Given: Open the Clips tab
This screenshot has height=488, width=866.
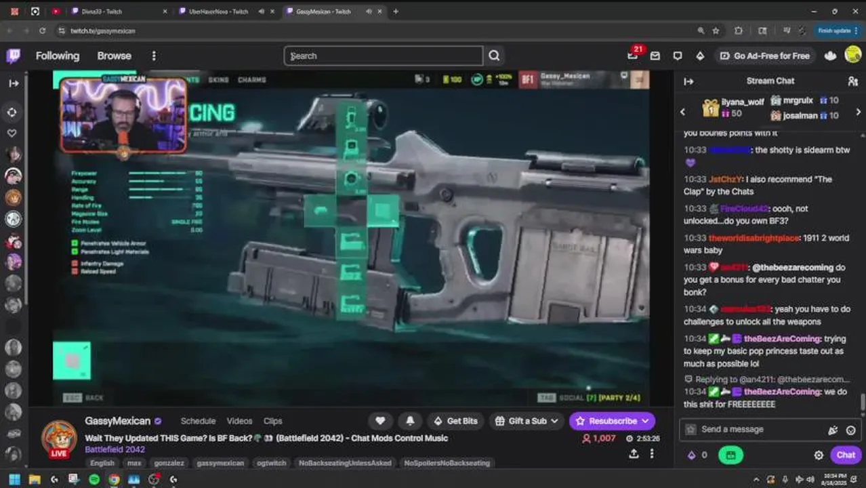Looking at the screenshot, I should tap(273, 421).
